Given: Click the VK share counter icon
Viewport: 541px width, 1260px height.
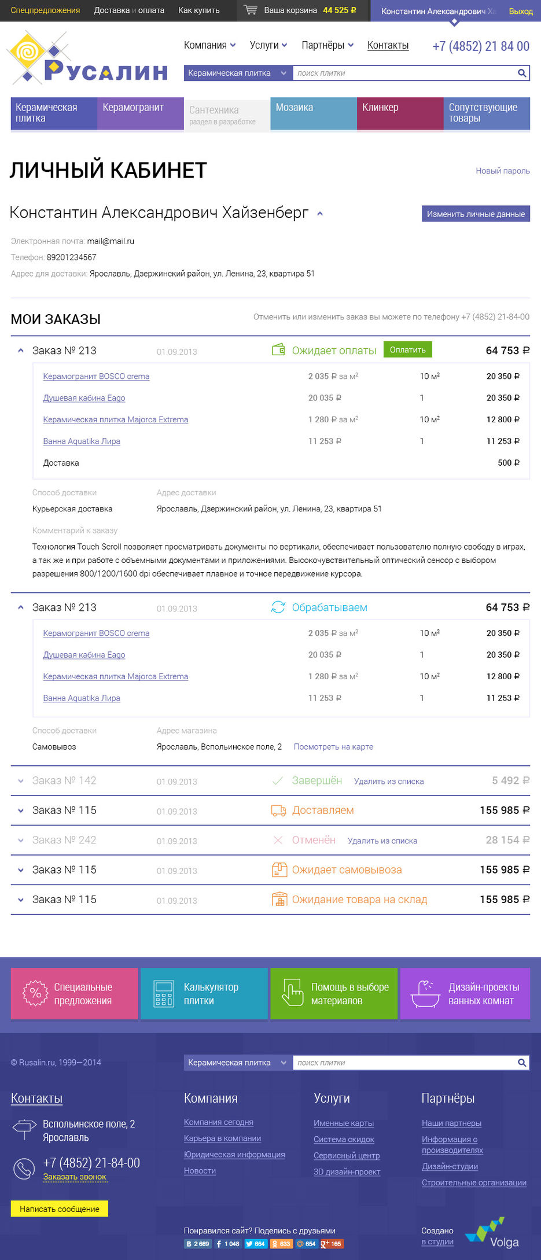Looking at the screenshot, I should (197, 1244).
